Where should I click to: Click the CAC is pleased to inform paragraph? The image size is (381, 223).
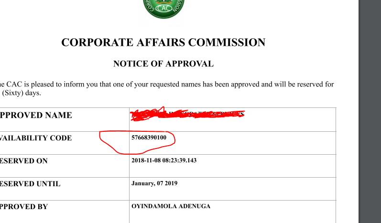pos(167,88)
